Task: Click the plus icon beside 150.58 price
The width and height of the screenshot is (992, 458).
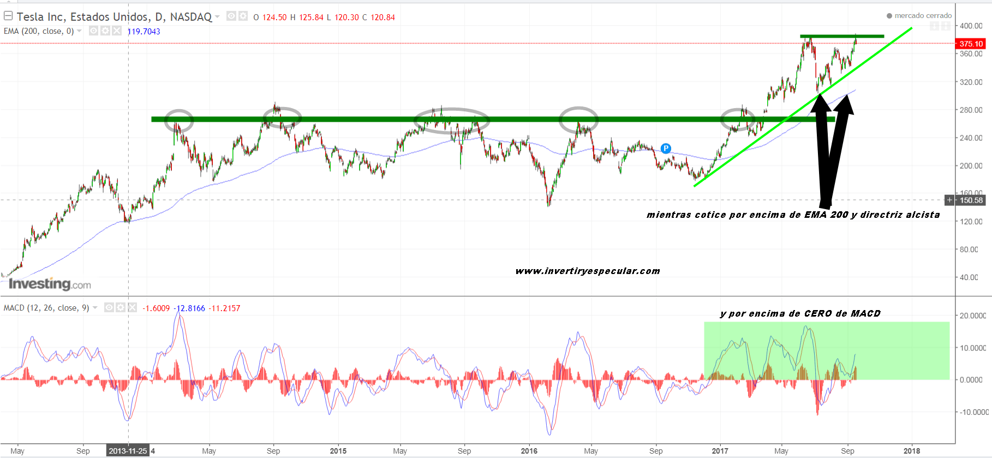Action: [950, 200]
